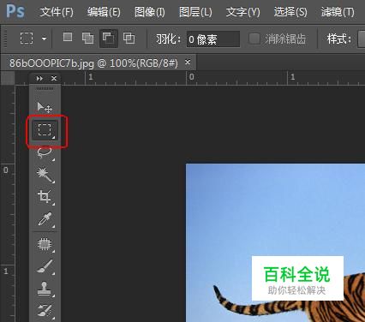Close the 86bOOOPIC7b.jpg document tab
365x322 pixels.
[x=188, y=62]
